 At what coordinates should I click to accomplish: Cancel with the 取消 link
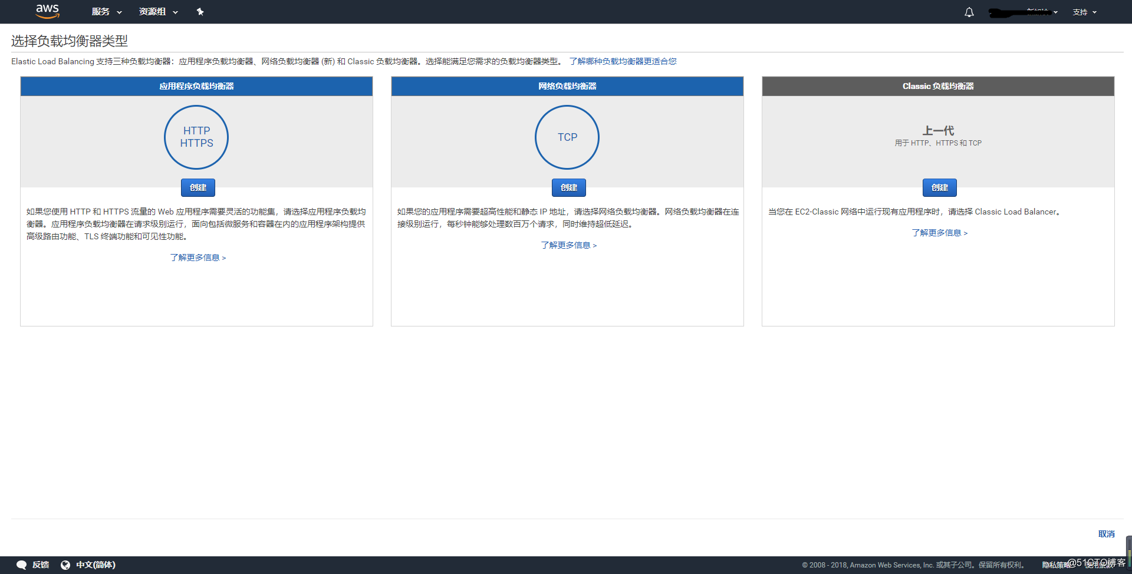point(1106,534)
